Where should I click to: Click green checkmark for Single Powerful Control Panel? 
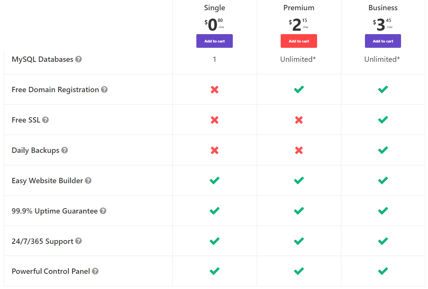click(x=215, y=271)
